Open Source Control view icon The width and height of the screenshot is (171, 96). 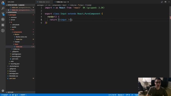click(3, 14)
